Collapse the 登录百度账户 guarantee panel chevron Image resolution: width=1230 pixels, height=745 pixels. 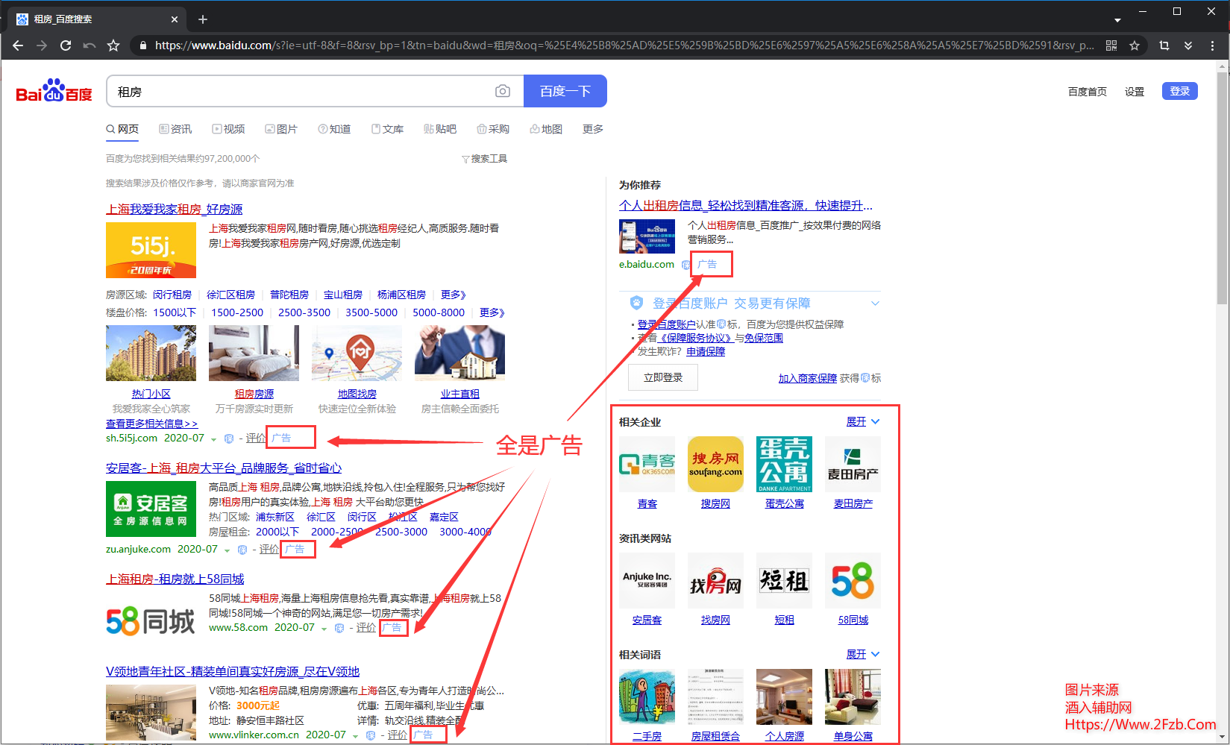tap(875, 304)
